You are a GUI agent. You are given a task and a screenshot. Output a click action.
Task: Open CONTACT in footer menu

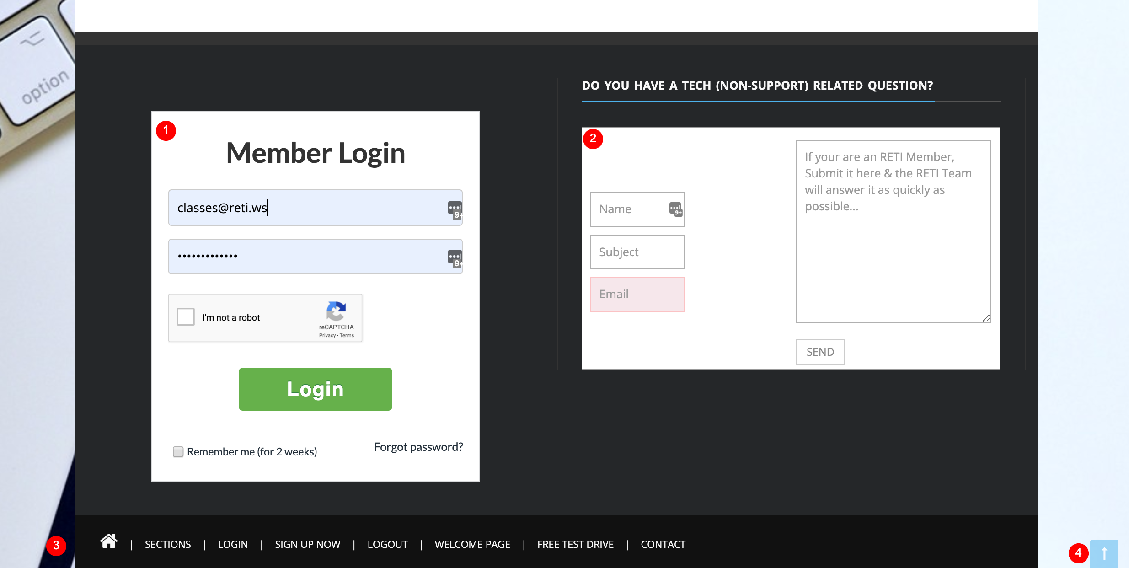pyautogui.click(x=663, y=544)
